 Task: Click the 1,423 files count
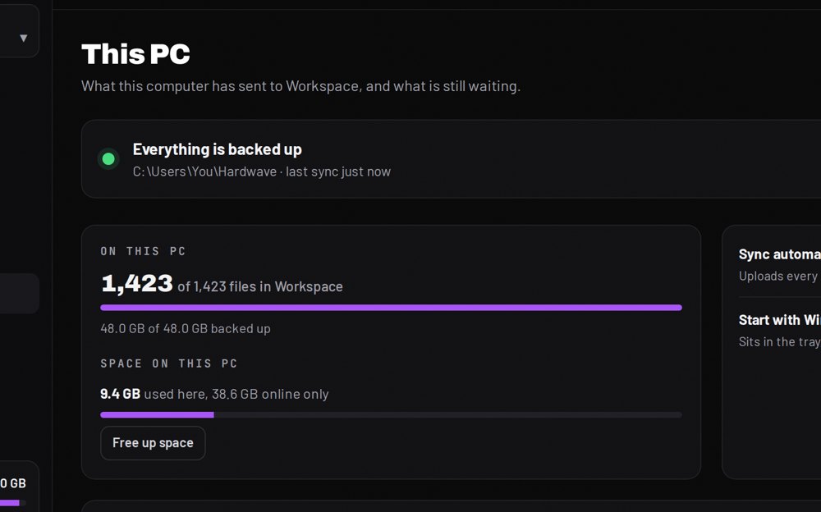pyautogui.click(x=136, y=283)
